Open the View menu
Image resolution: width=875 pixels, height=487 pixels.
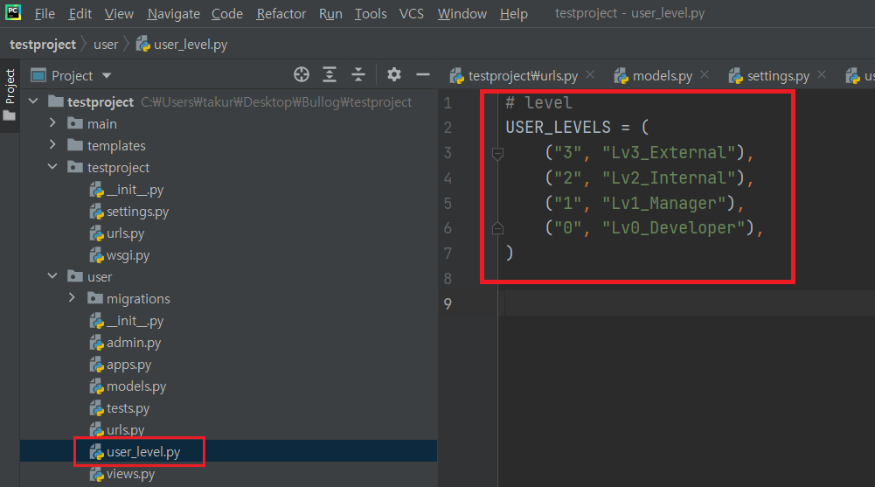[119, 13]
